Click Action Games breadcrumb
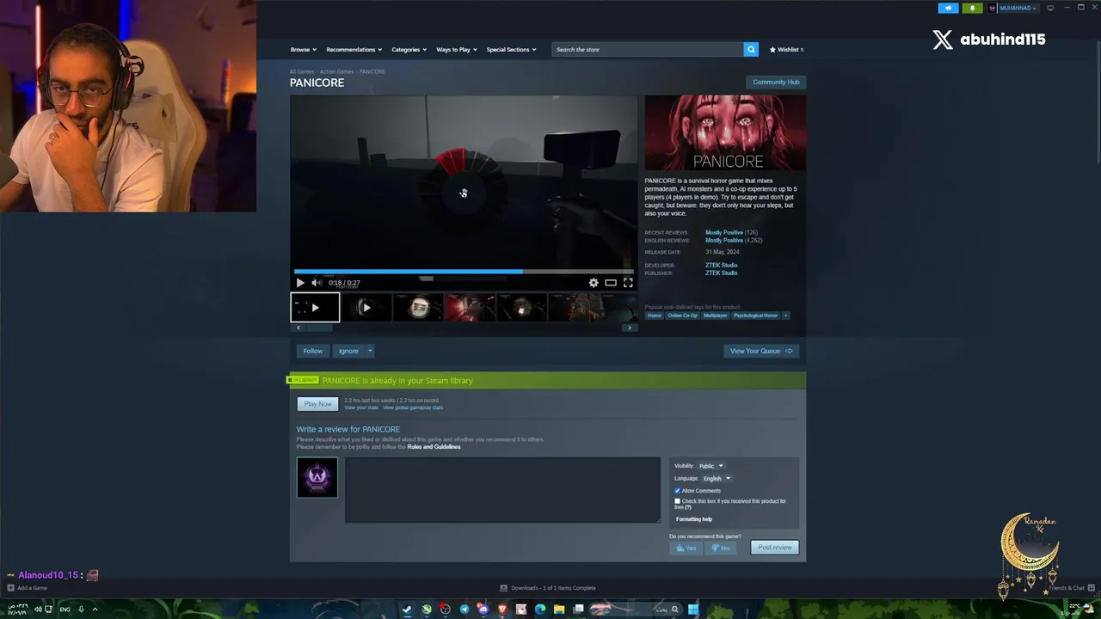Viewport: 1101px width, 619px height. [x=336, y=71]
